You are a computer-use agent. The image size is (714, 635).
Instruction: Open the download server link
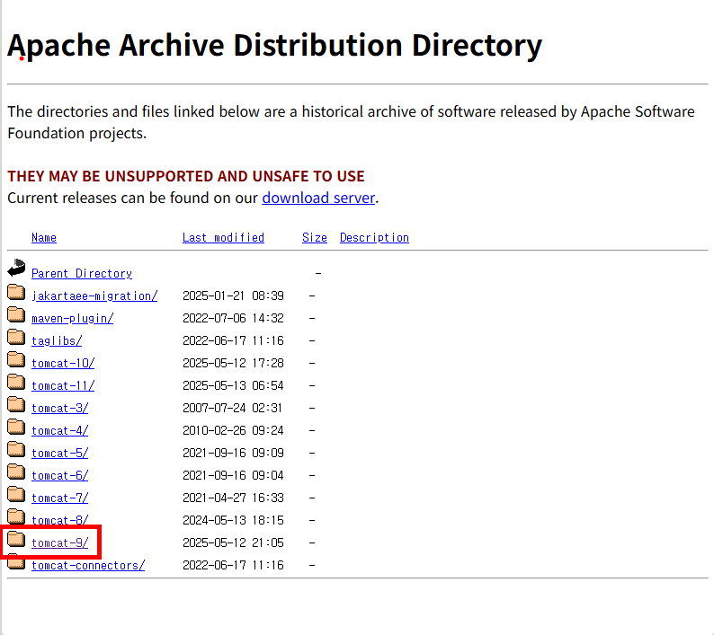click(318, 198)
